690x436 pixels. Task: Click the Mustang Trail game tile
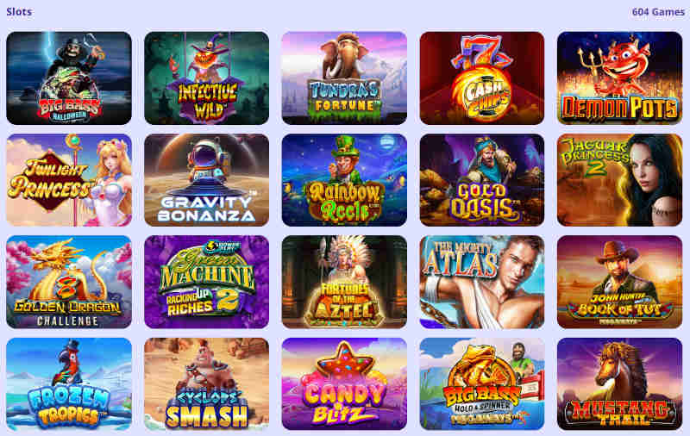click(619, 384)
